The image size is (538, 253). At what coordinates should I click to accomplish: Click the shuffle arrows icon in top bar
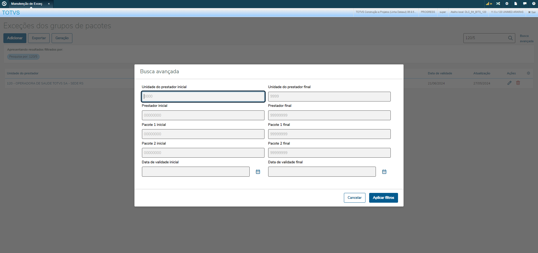(x=498, y=4)
